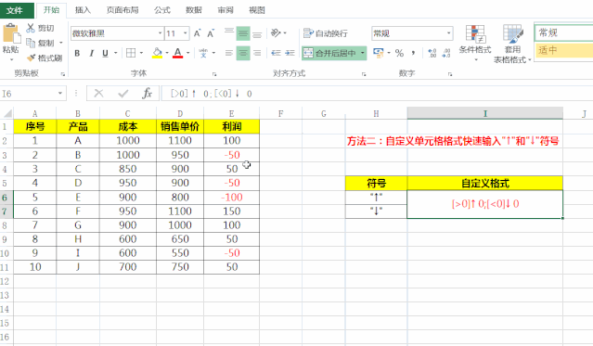Click the Name Box showing I6
This screenshot has height=346, width=593.
coord(29,93)
